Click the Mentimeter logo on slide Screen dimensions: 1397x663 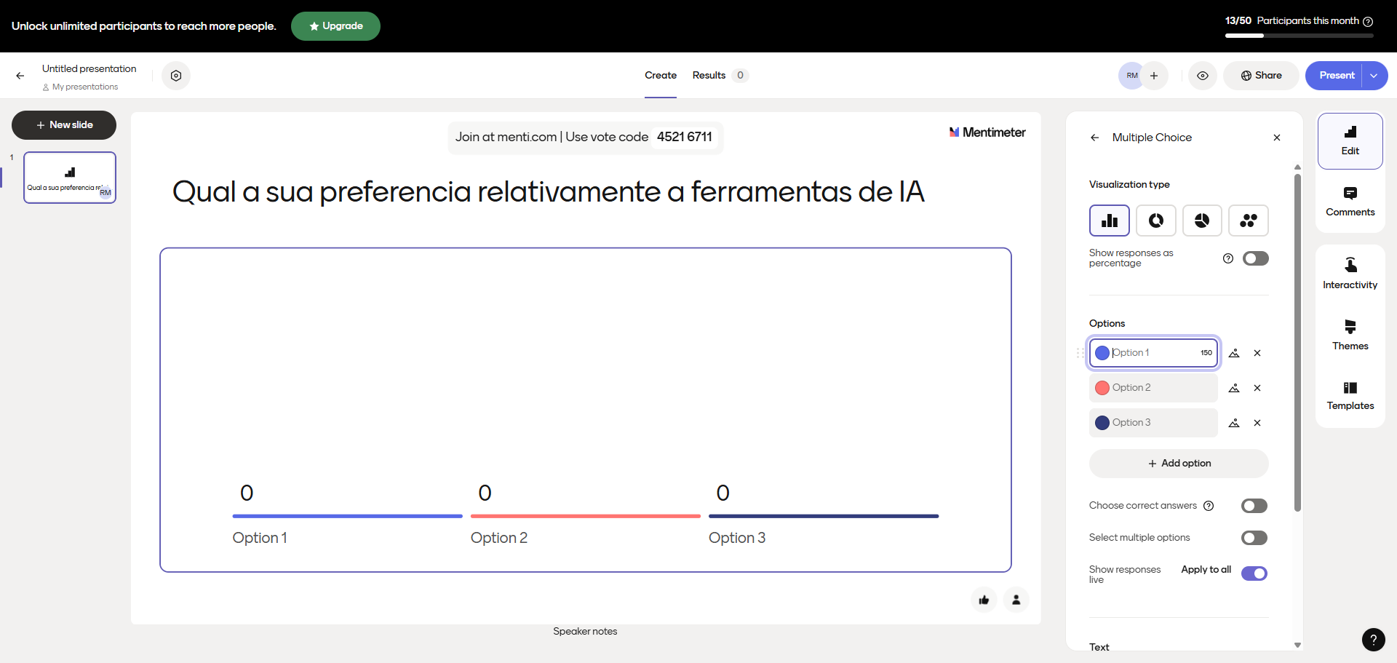[987, 132]
